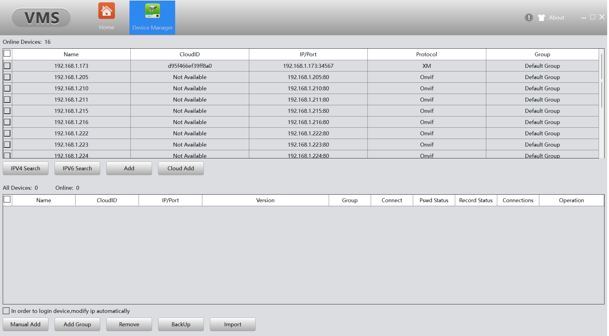Check the 192.168.1.222 device row
The height and width of the screenshot is (336, 609).
[7, 133]
